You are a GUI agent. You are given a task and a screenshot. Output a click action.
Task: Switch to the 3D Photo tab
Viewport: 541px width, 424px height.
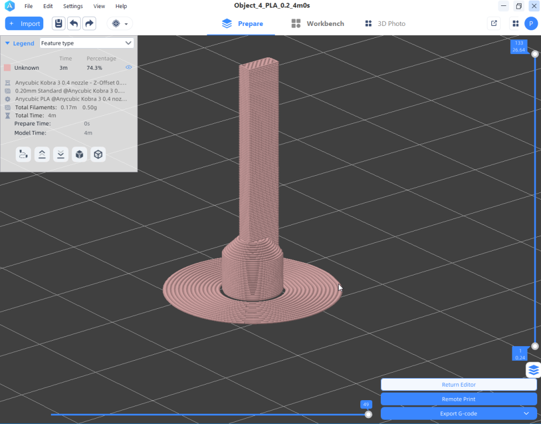[385, 23]
